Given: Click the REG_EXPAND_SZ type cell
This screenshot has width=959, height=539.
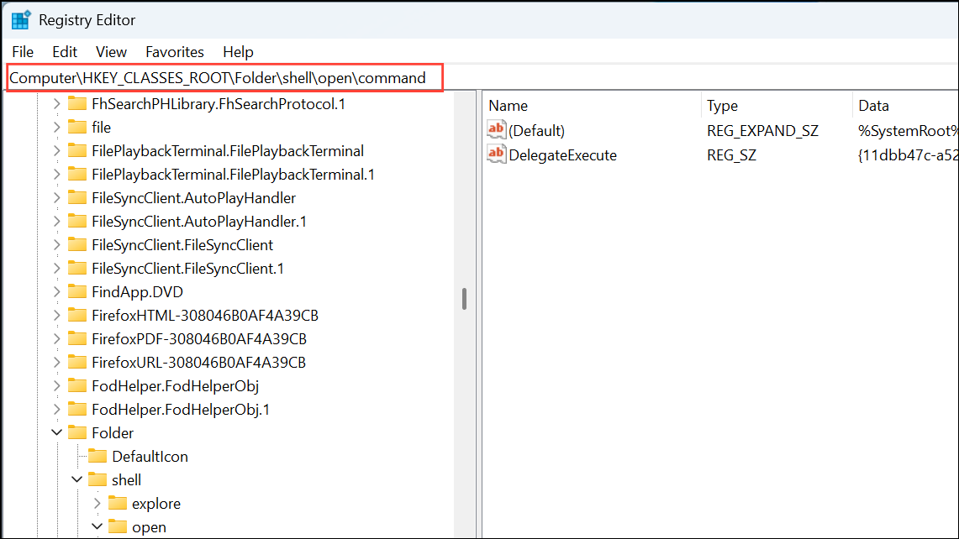Looking at the screenshot, I should (x=762, y=131).
